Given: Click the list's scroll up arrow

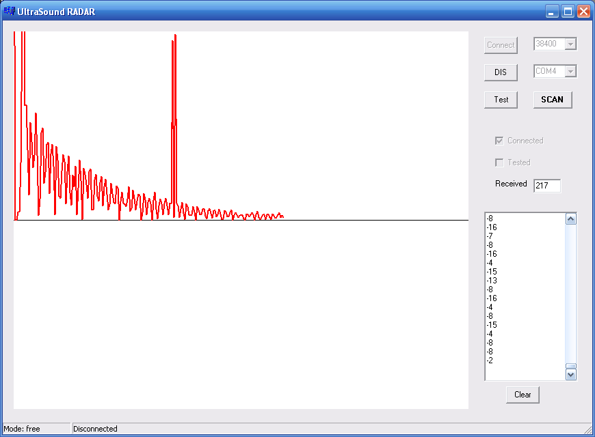Looking at the screenshot, I should tap(571, 219).
